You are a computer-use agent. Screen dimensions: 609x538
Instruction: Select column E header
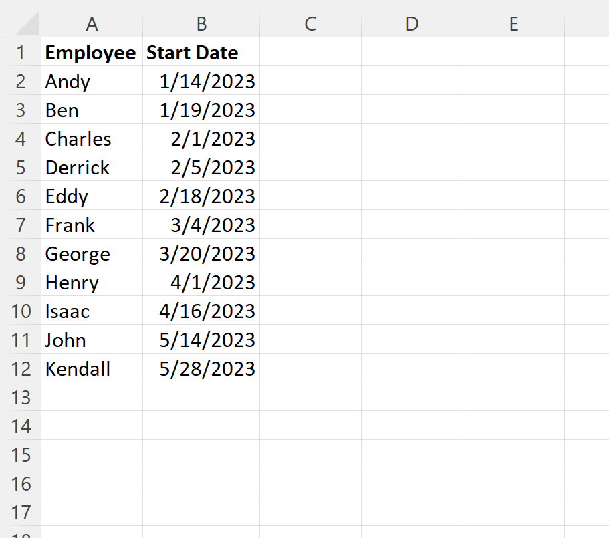514,23
